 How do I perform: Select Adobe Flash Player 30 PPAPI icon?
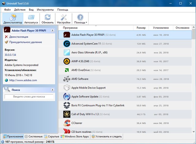click(x=66, y=35)
